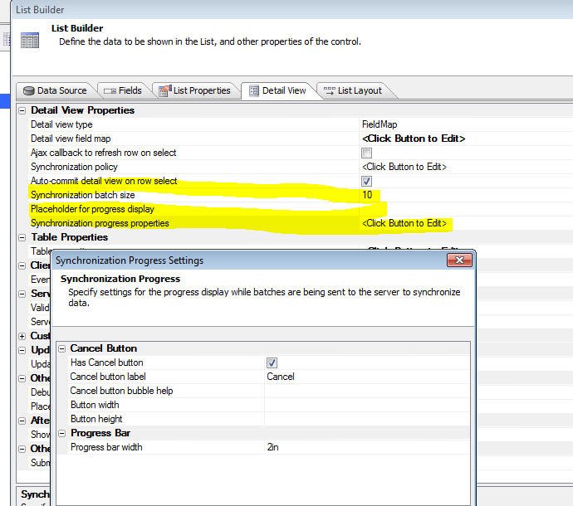Viewport: 573px width, 506px height.
Task: Uncheck Auto-commit detail view on row select
Action: click(366, 181)
